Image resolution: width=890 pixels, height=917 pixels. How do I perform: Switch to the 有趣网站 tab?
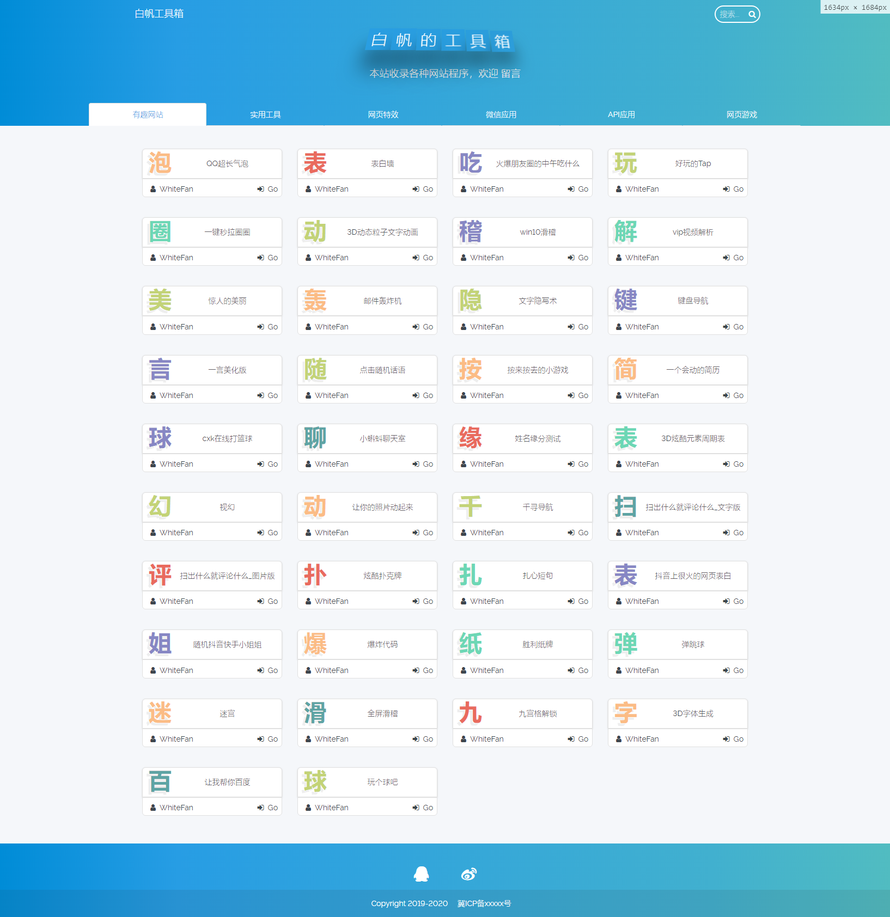coord(148,114)
